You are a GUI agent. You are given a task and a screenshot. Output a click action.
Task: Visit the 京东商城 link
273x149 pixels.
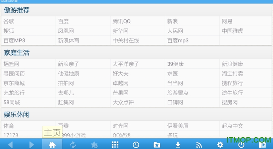(14, 83)
